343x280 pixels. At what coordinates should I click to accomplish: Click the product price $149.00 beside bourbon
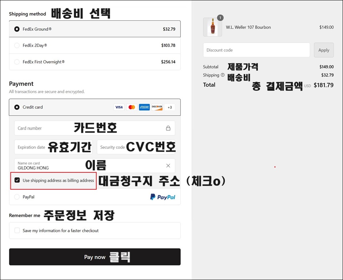(x=326, y=27)
